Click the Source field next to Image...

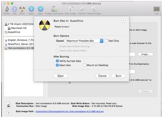pyautogui.click(x=132, y=54)
